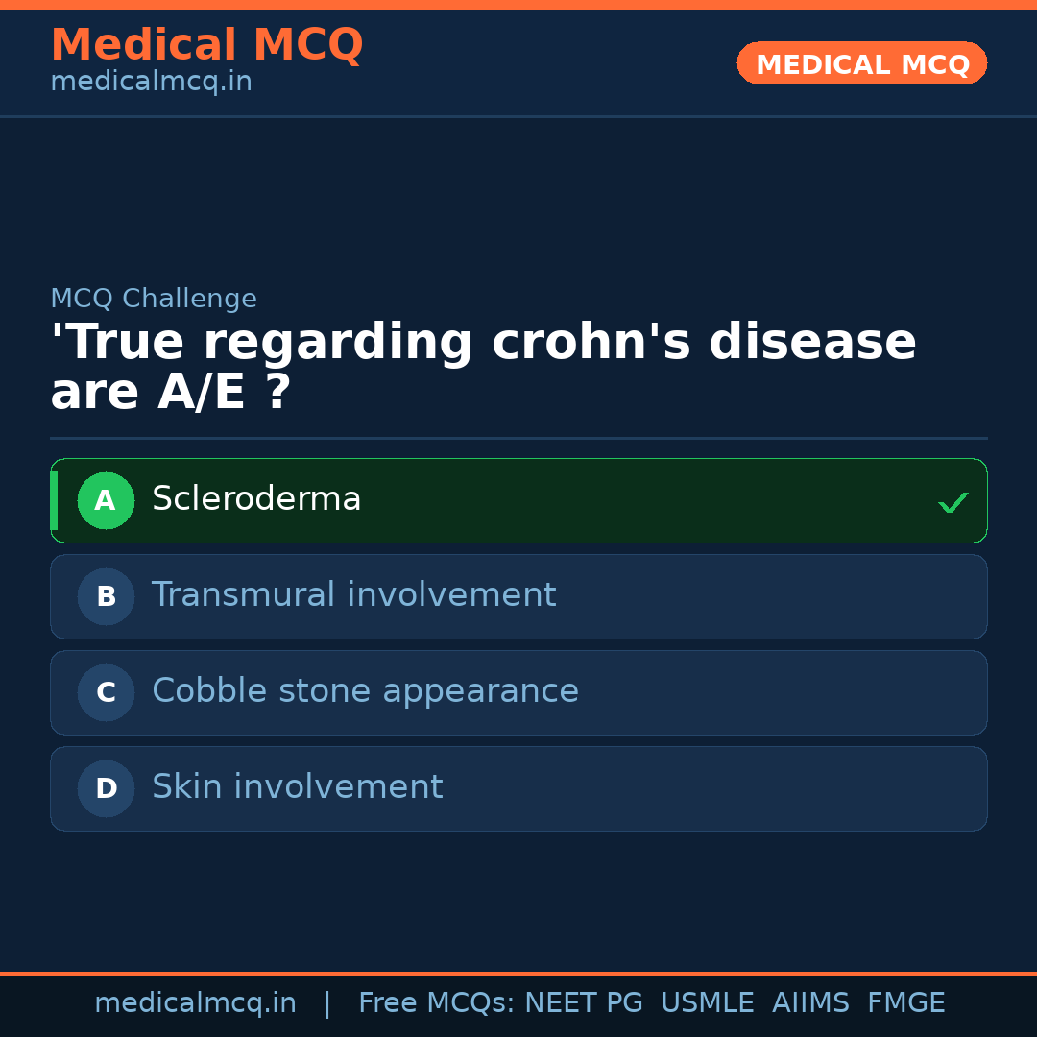1037x1037 pixels.
Task: Select the green circle A badge
Action: (x=106, y=500)
